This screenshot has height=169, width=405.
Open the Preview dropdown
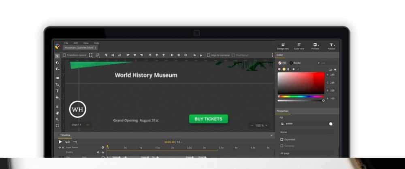pyautogui.click(x=315, y=46)
